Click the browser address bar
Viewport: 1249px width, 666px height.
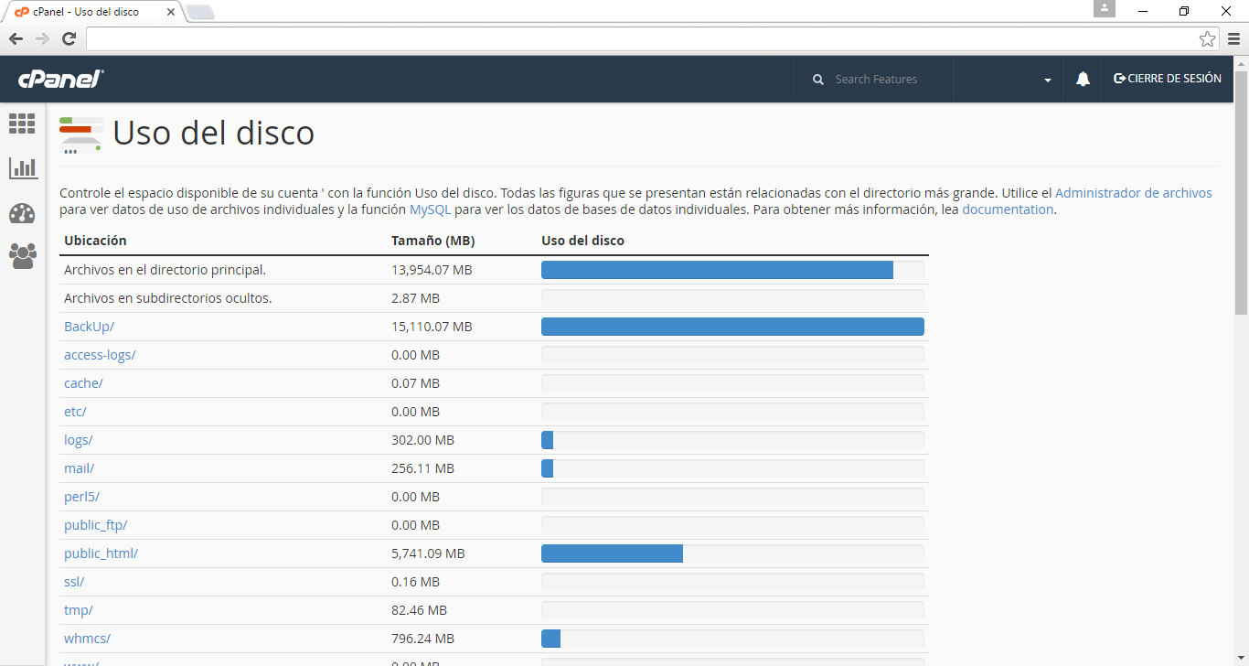pos(640,38)
